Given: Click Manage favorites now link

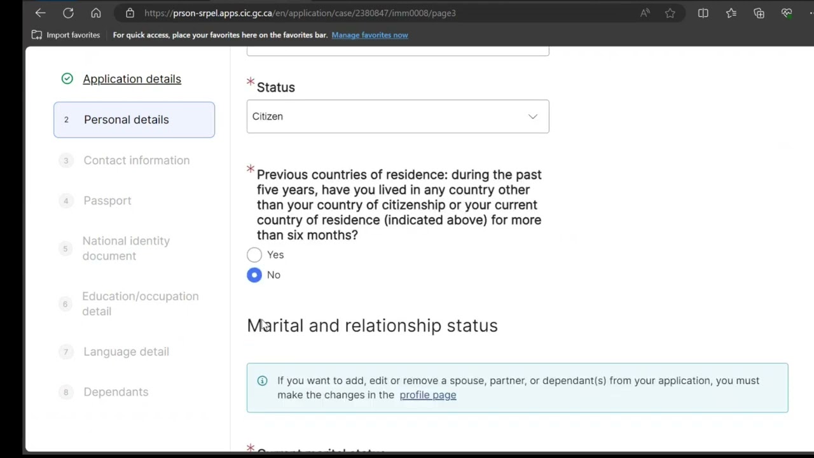Looking at the screenshot, I should click(x=369, y=35).
